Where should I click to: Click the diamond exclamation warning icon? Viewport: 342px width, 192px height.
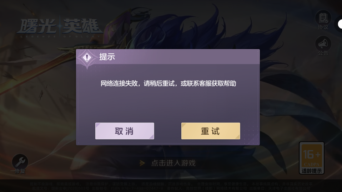(87, 57)
